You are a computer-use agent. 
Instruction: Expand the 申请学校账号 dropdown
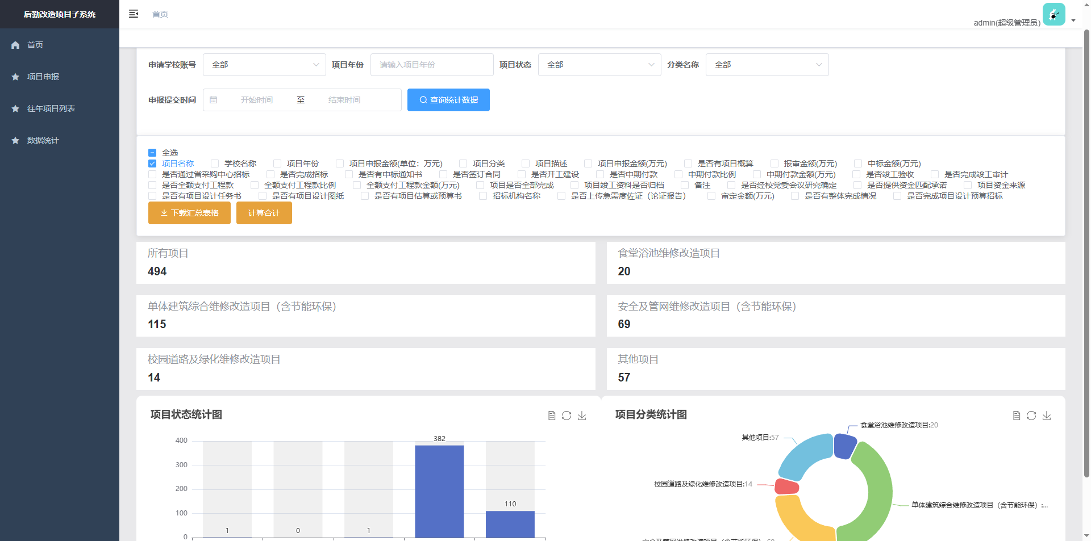pos(264,65)
